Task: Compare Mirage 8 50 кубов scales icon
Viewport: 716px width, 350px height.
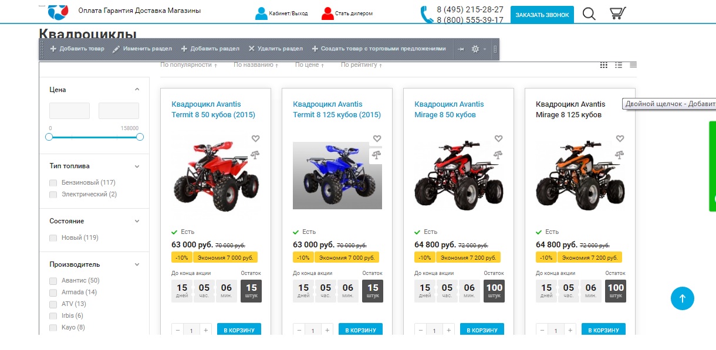Action: (x=498, y=155)
